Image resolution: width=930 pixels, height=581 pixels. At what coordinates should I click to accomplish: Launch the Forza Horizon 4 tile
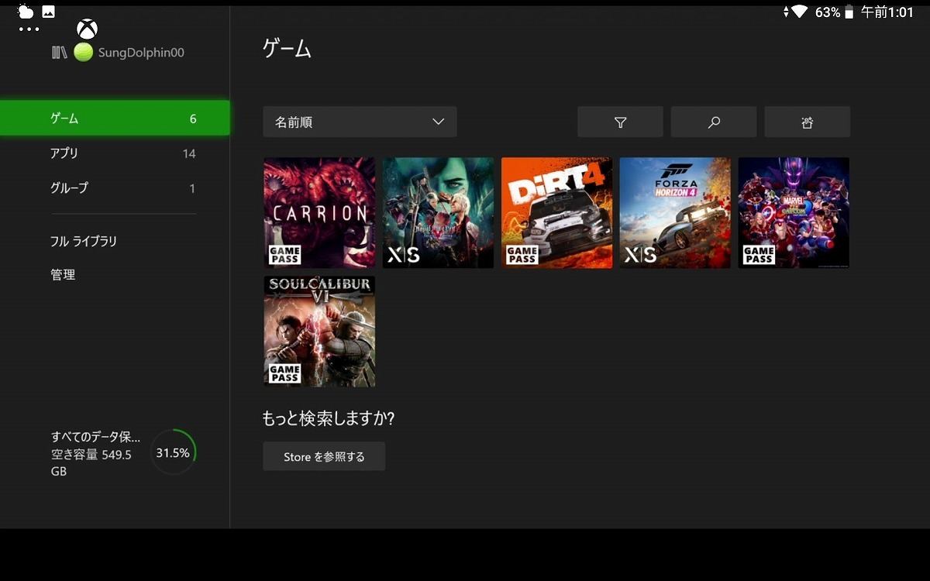675,213
